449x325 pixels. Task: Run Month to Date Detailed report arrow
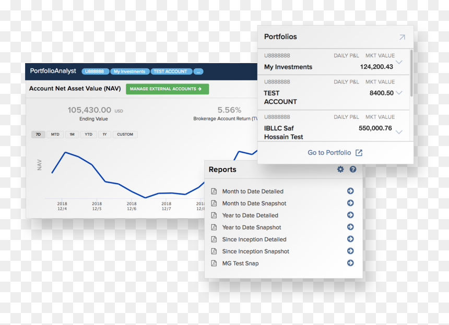coord(350,191)
